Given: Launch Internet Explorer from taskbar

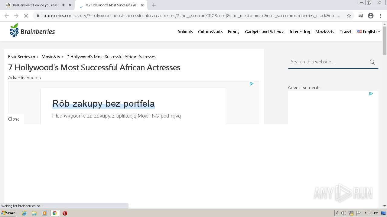Looking at the screenshot, I should [24, 213].
